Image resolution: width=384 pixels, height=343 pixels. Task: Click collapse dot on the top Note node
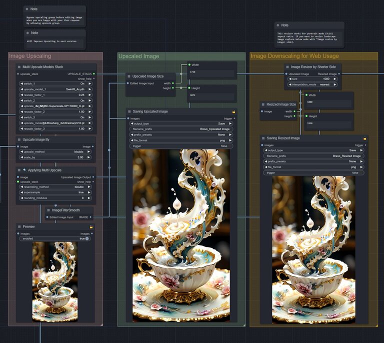click(27, 9)
